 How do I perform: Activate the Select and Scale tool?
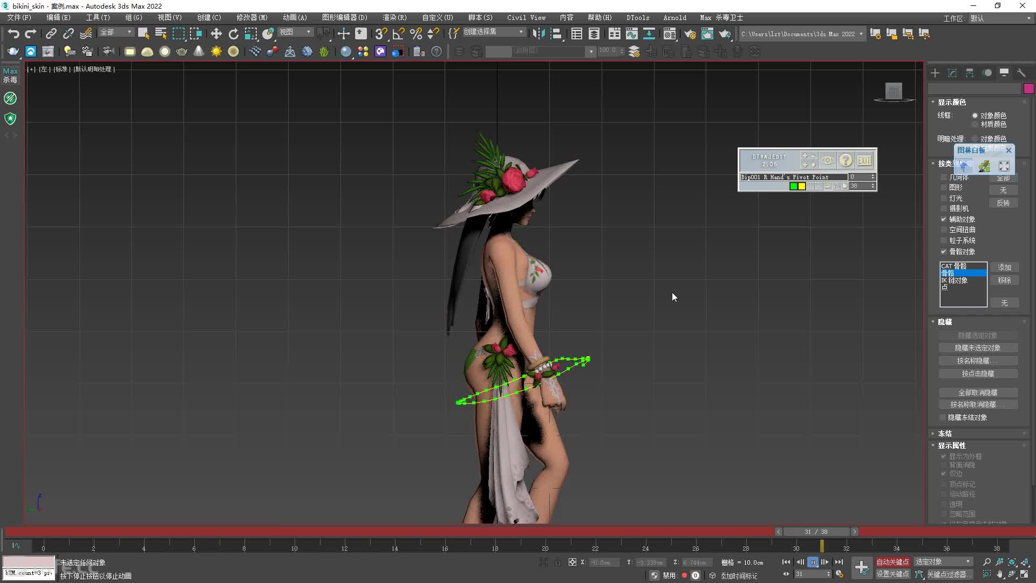251,33
